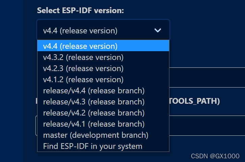This screenshot has width=245, height=162.
Task: Choose Find ESP-IDF in your system
Action: 103,146
